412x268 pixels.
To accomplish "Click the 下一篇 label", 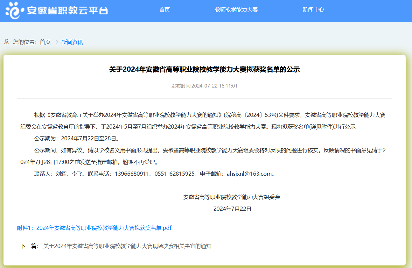I will click(30, 246).
